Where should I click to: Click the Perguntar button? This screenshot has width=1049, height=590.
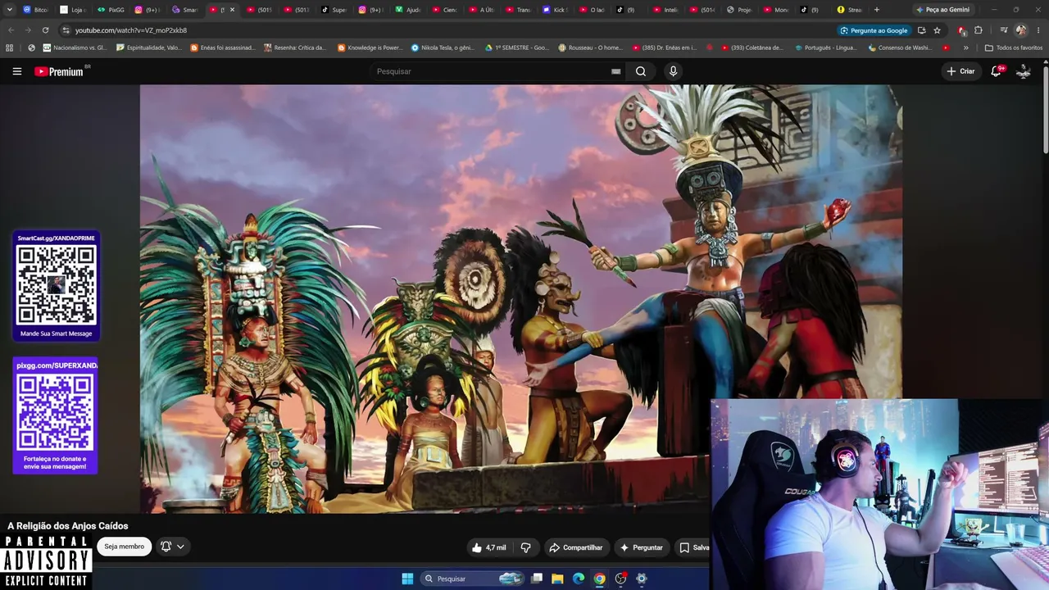tap(641, 547)
